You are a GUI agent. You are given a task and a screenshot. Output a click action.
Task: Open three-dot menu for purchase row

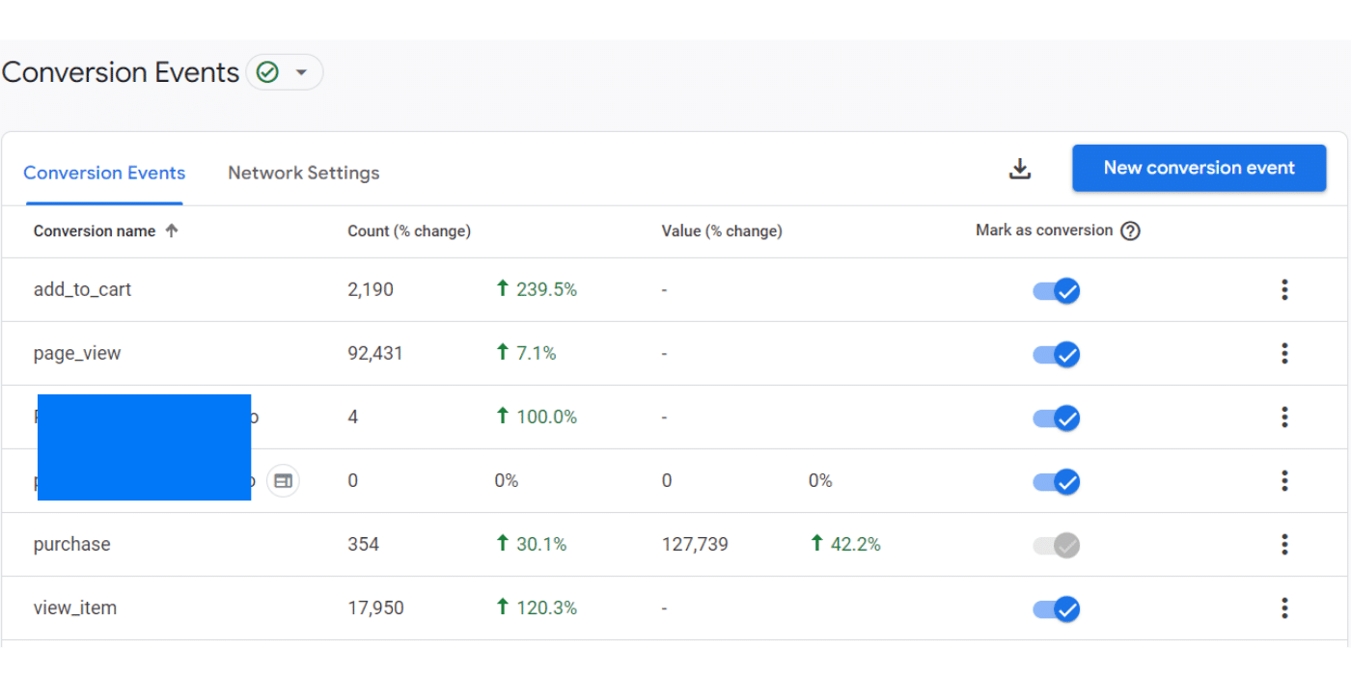pos(1284,544)
